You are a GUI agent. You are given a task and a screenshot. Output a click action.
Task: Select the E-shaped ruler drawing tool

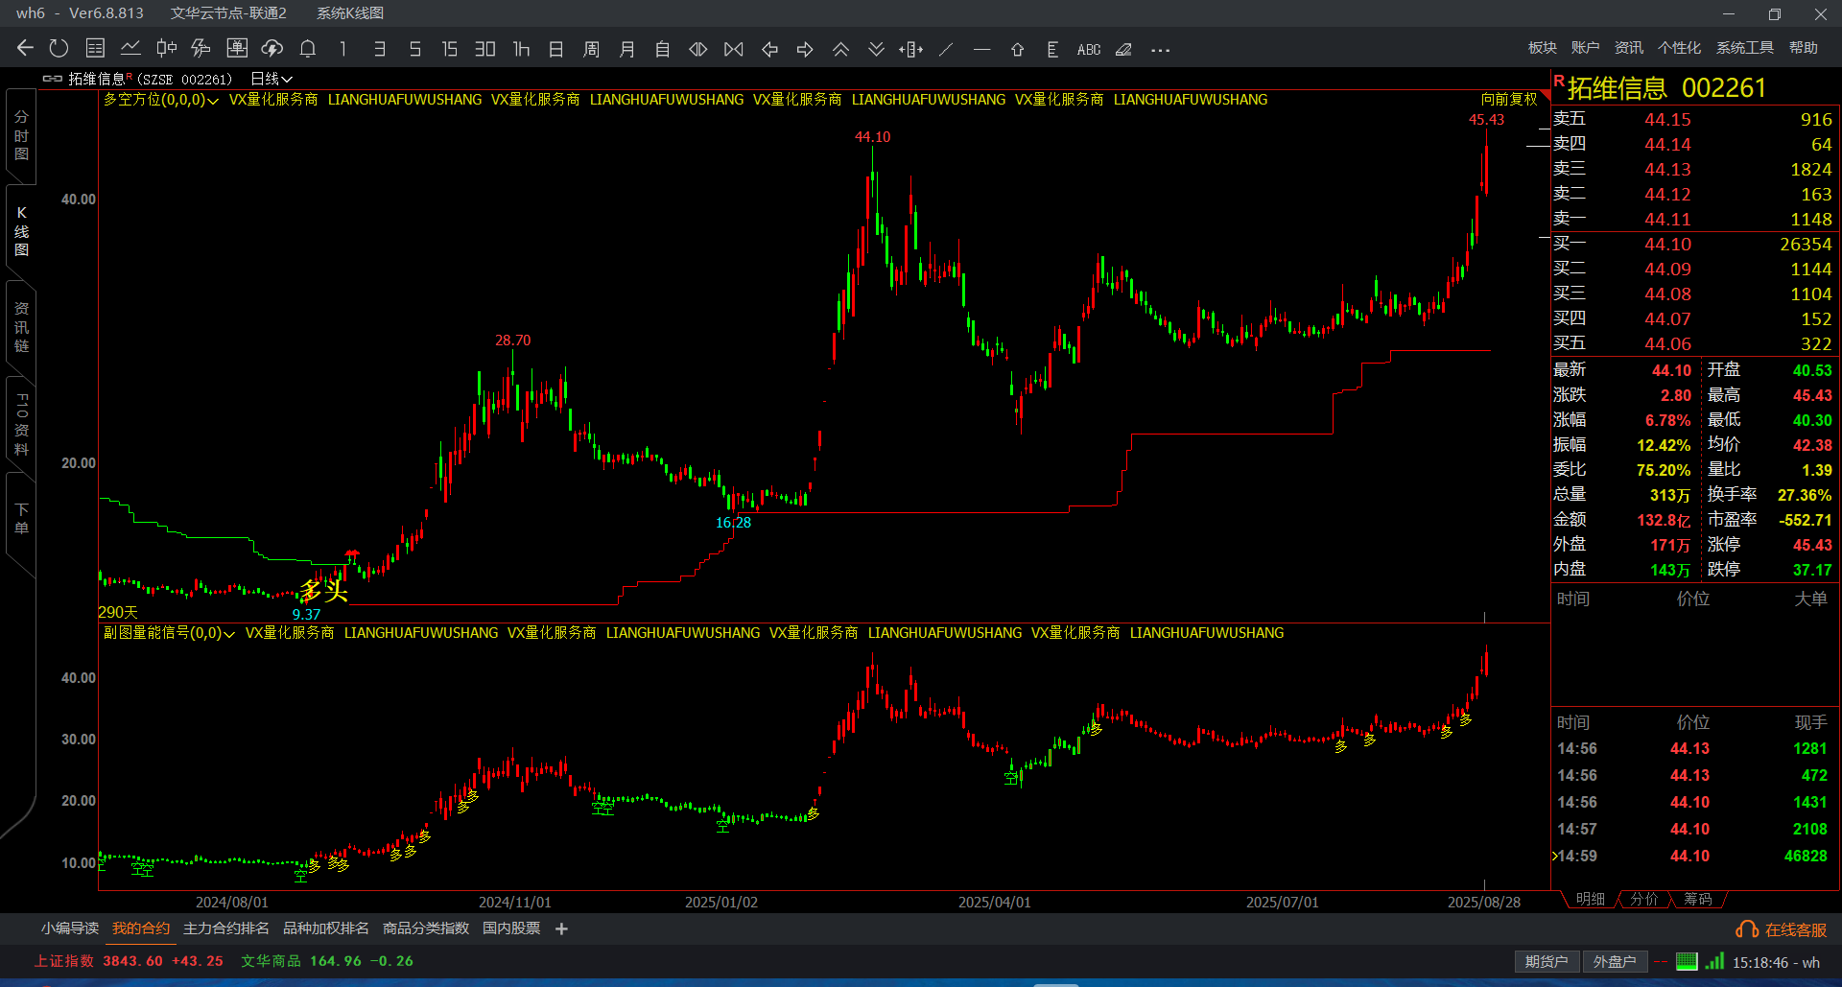click(x=1052, y=49)
